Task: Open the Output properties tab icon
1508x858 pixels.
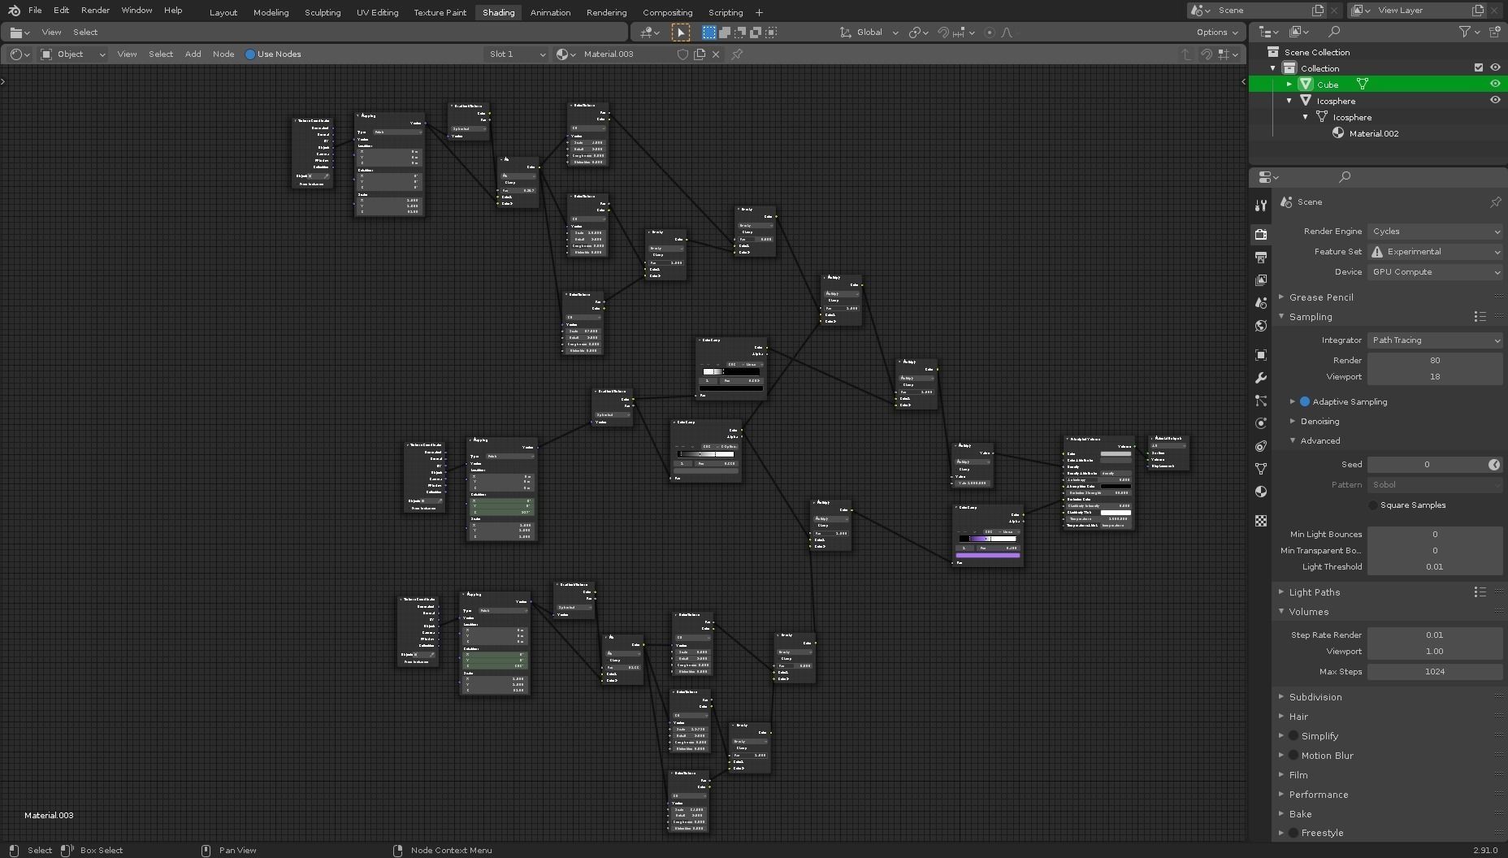Action: tap(1261, 258)
